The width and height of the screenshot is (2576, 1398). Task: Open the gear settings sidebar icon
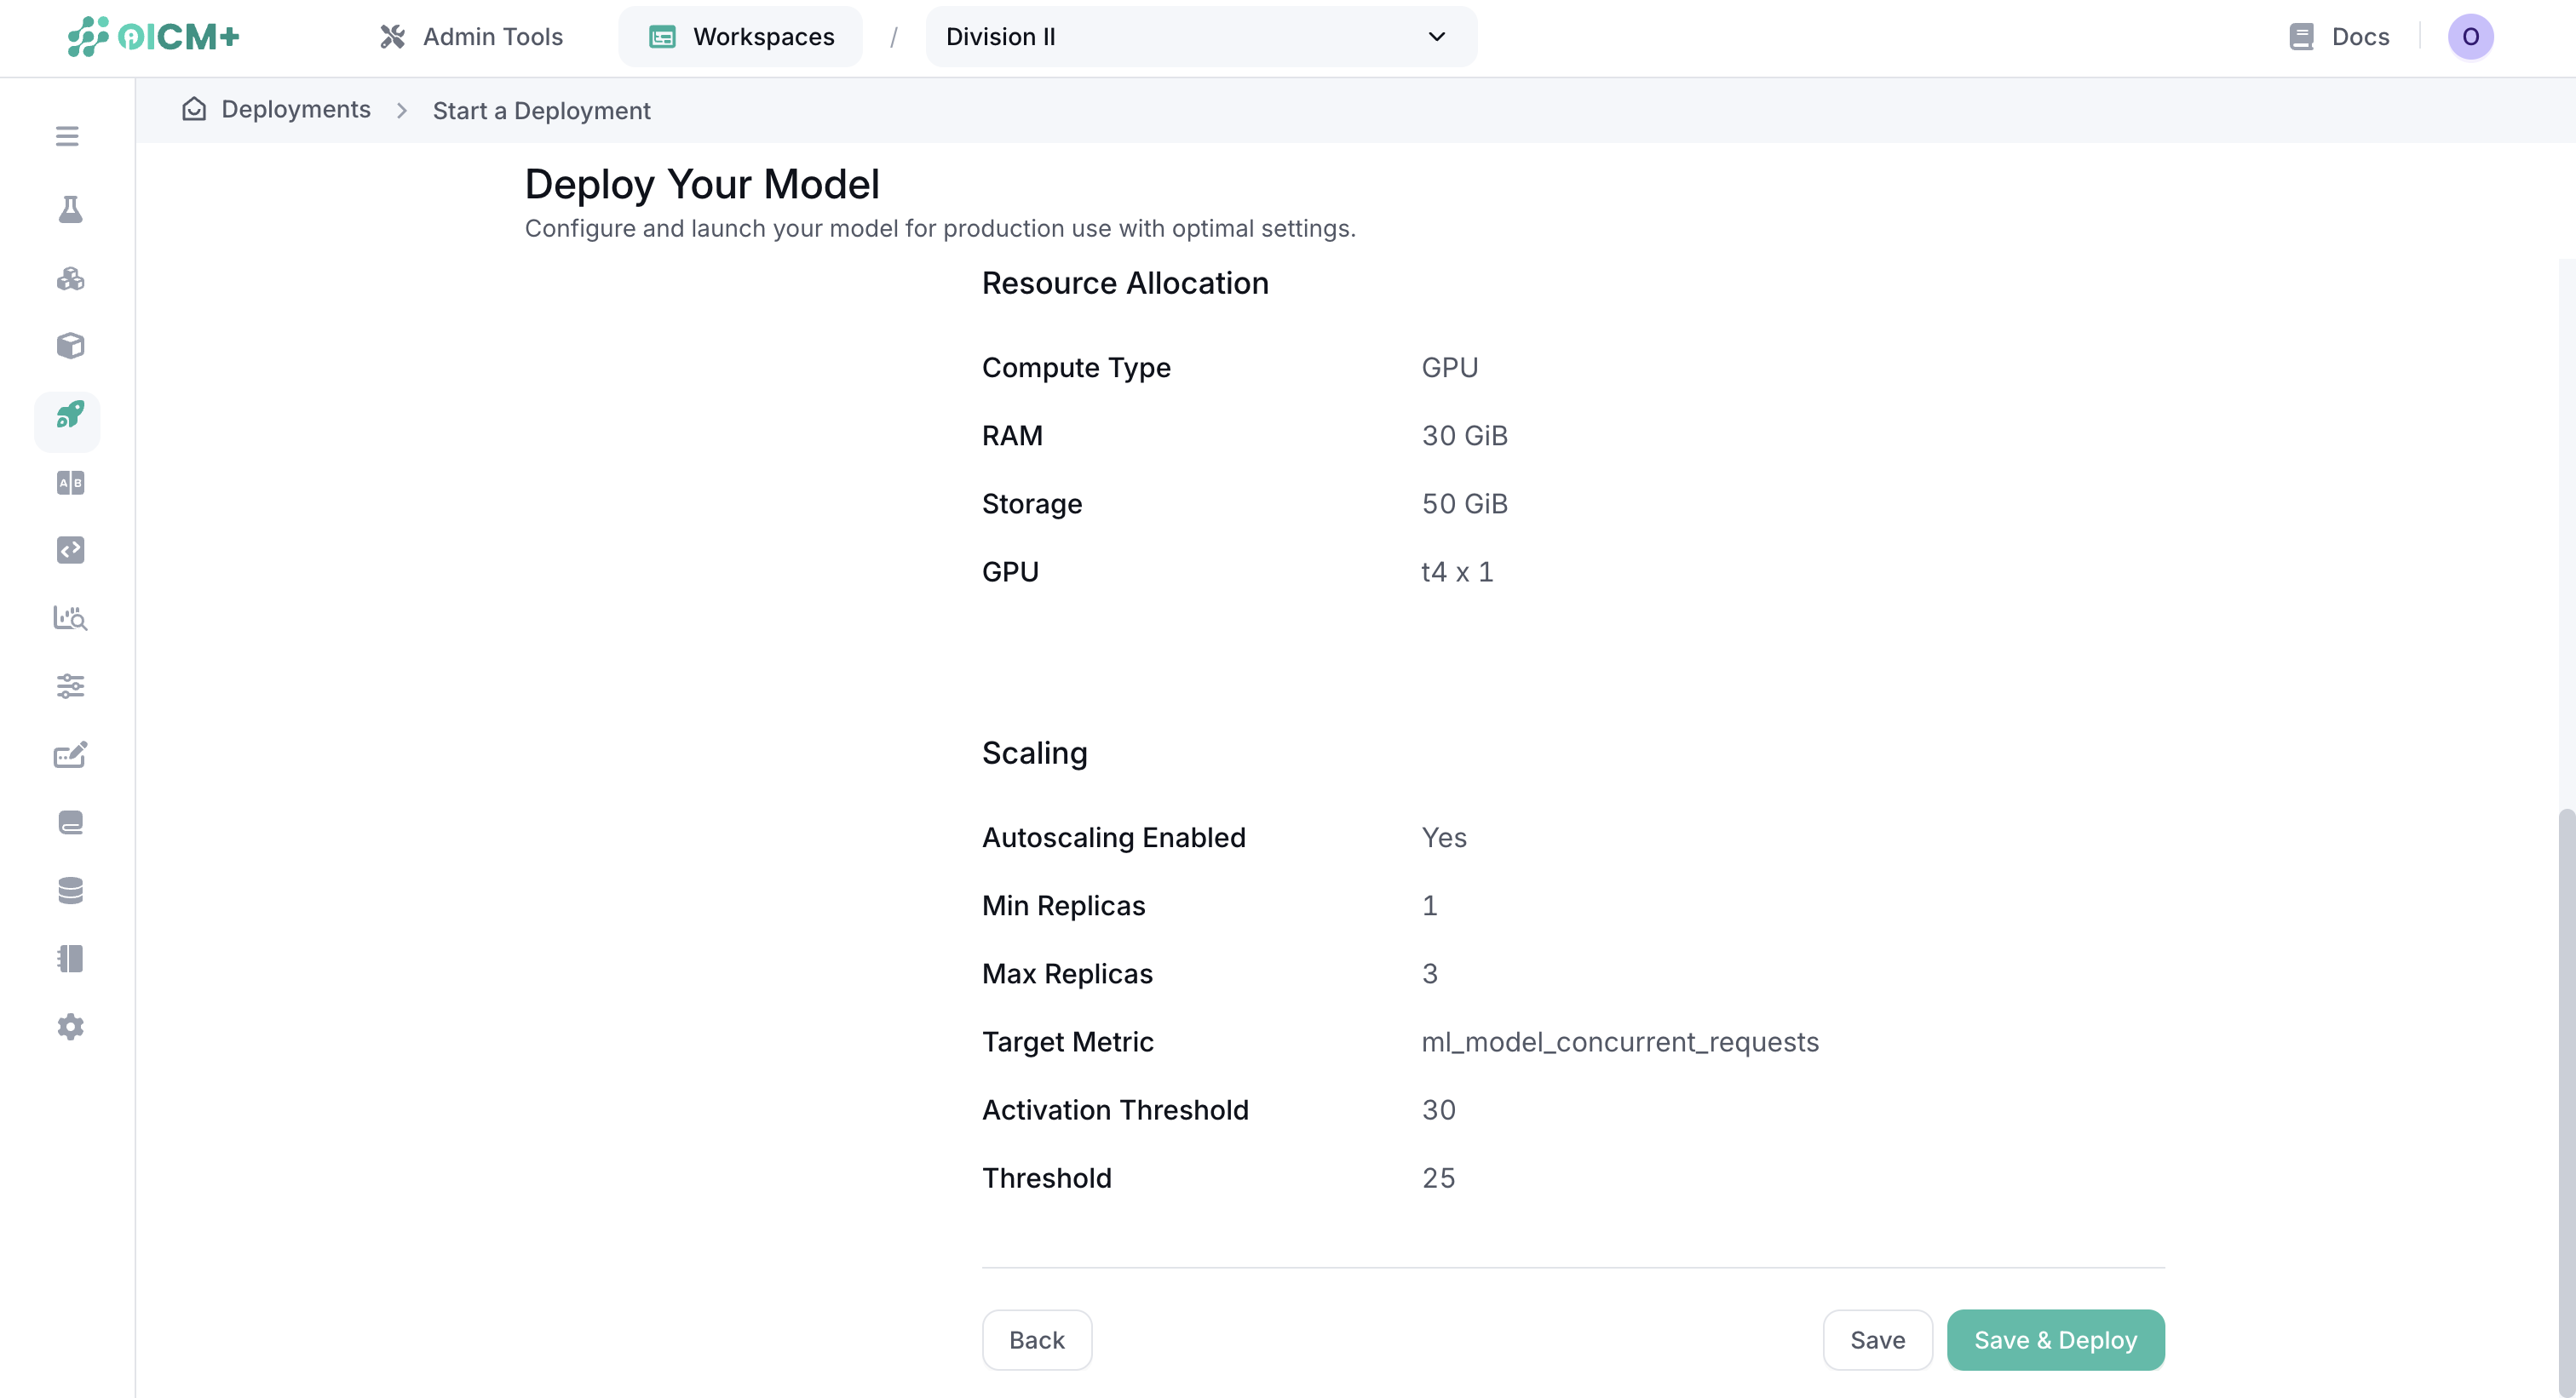(70, 1028)
